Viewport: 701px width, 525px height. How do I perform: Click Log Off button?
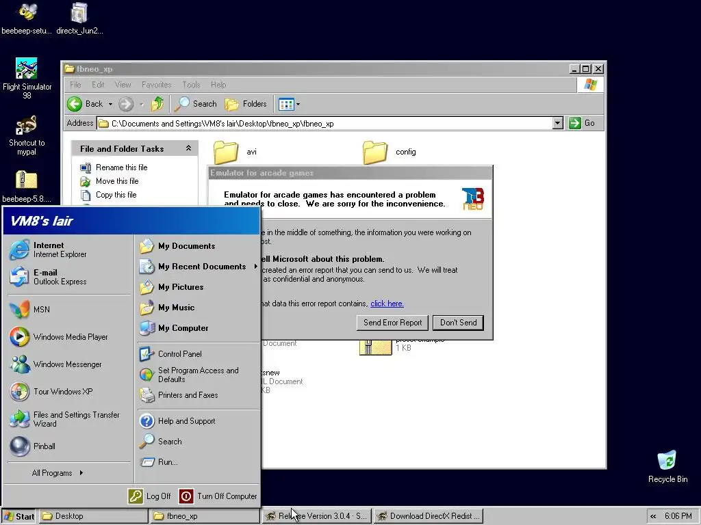150,496
